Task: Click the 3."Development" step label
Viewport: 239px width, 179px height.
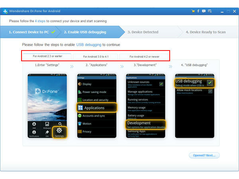Action: point(145,65)
